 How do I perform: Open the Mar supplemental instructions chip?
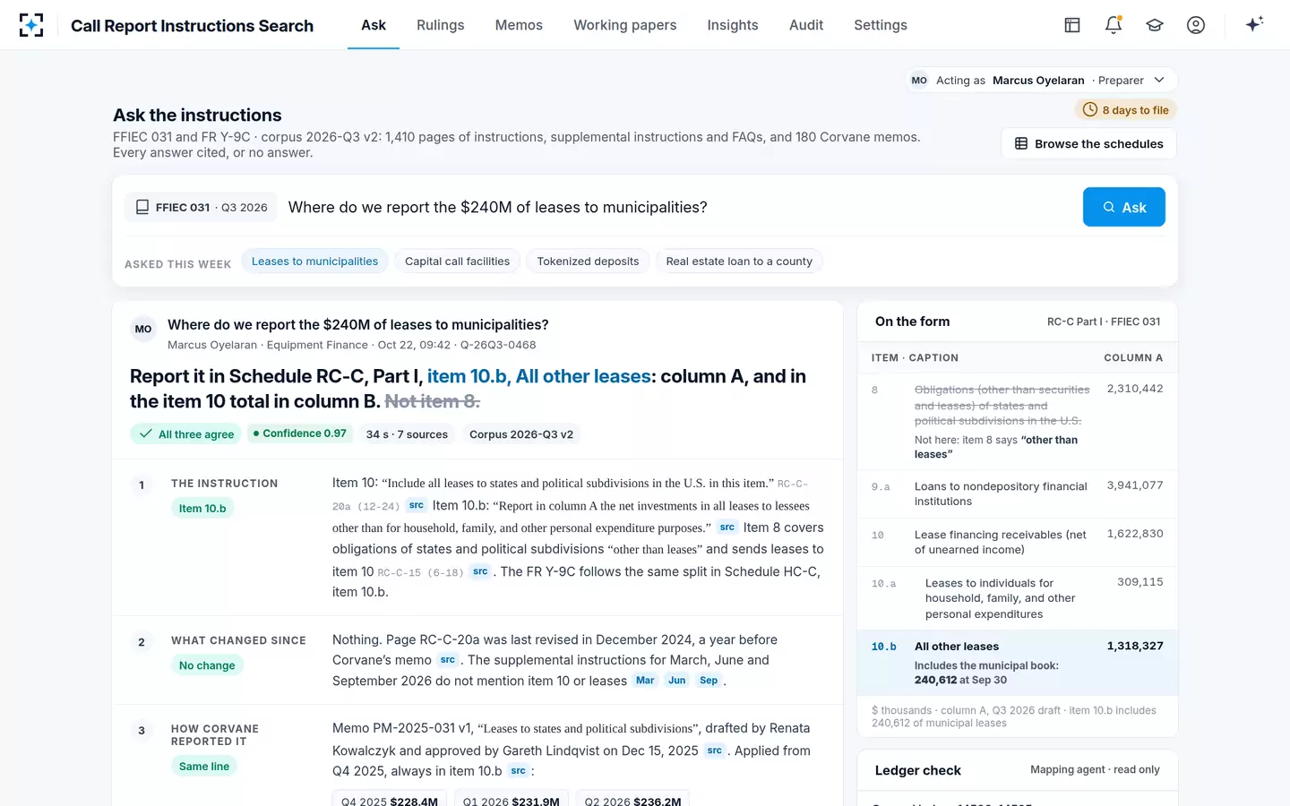645,681
